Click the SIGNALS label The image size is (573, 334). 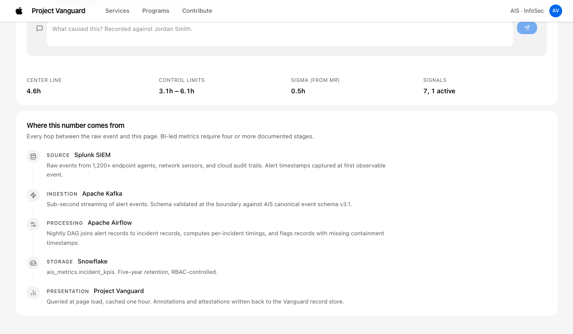click(435, 80)
